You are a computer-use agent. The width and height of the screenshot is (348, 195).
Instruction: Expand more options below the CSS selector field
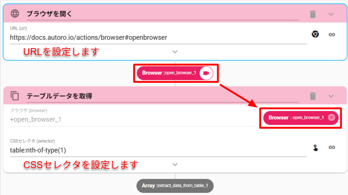[x=175, y=165]
